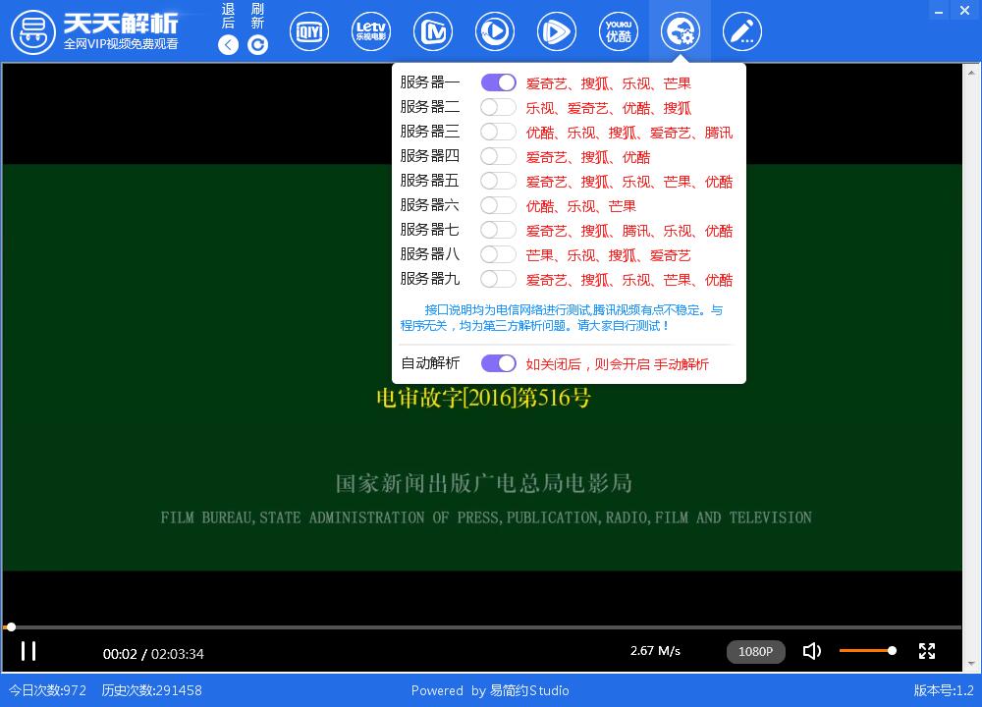Select the LeTV 乐视电影 source icon
This screenshot has width=982, height=707.
tap(371, 31)
